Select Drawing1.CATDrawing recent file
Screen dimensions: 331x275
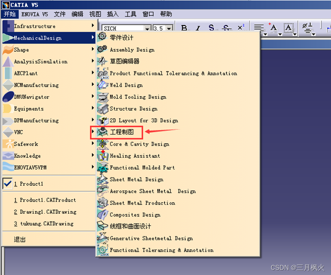[x=45, y=212]
